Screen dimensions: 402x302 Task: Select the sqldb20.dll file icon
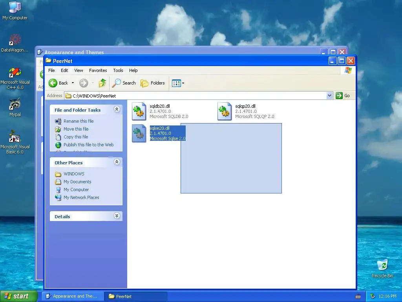(x=139, y=111)
